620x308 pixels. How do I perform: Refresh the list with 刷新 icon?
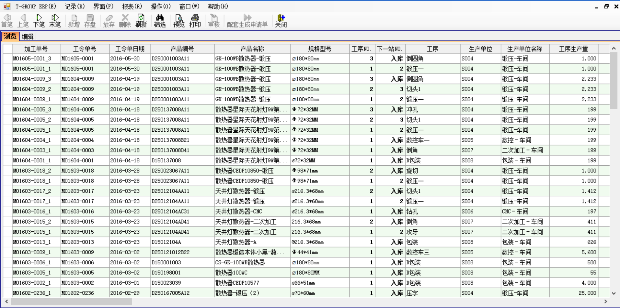point(141,21)
